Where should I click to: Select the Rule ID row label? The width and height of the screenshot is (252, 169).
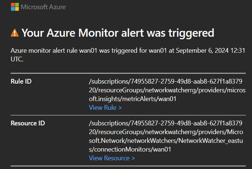pyautogui.click(x=21, y=81)
